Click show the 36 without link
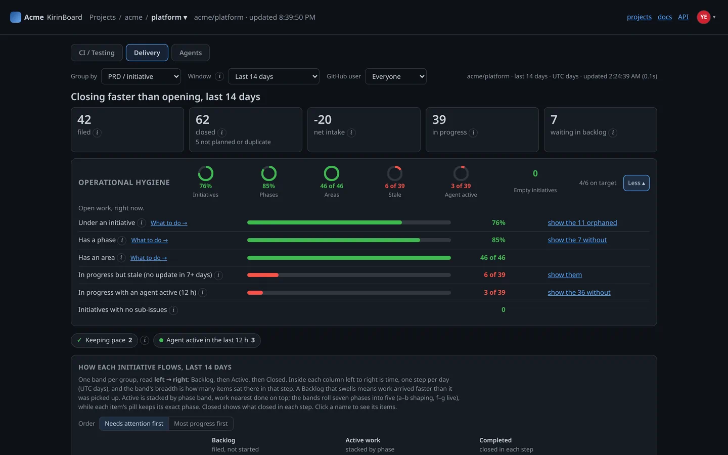 tap(579, 293)
